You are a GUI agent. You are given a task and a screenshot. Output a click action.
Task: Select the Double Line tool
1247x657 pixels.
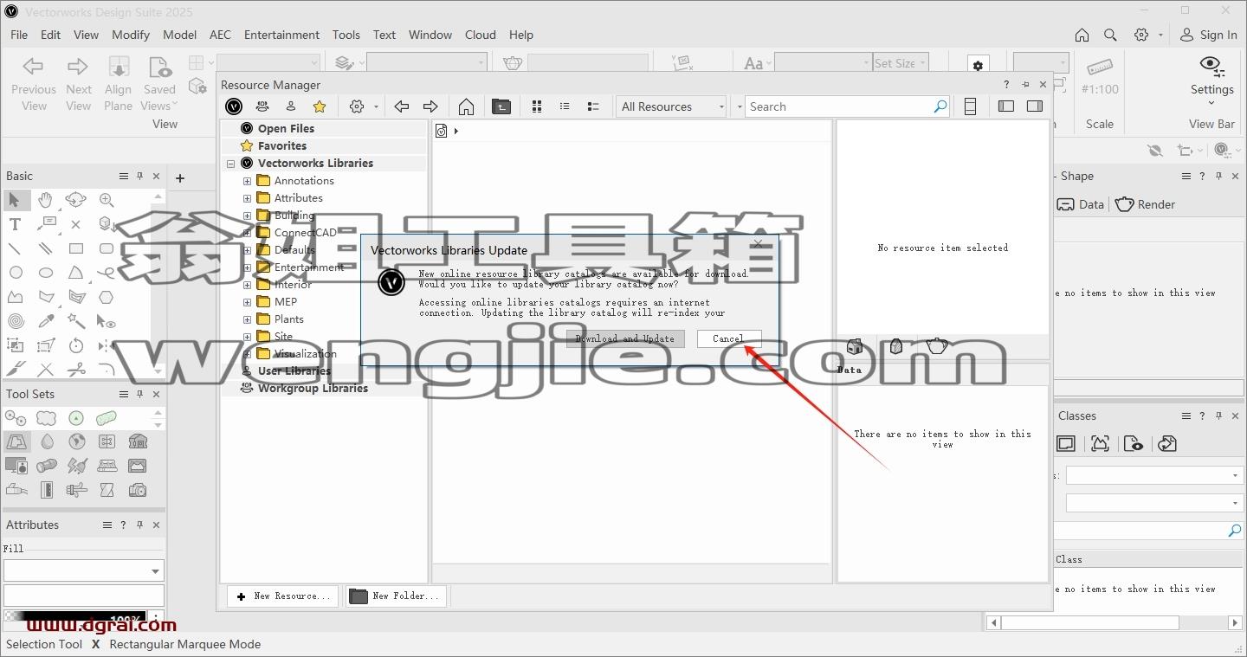(45, 248)
